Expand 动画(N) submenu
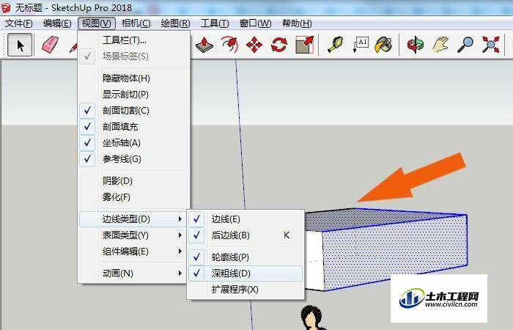This screenshot has width=513, height=330. coord(134,274)
